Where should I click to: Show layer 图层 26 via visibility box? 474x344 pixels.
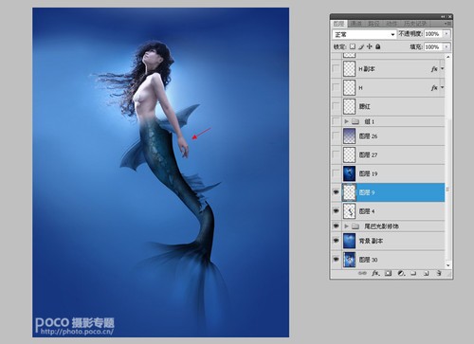click(336, 136)
